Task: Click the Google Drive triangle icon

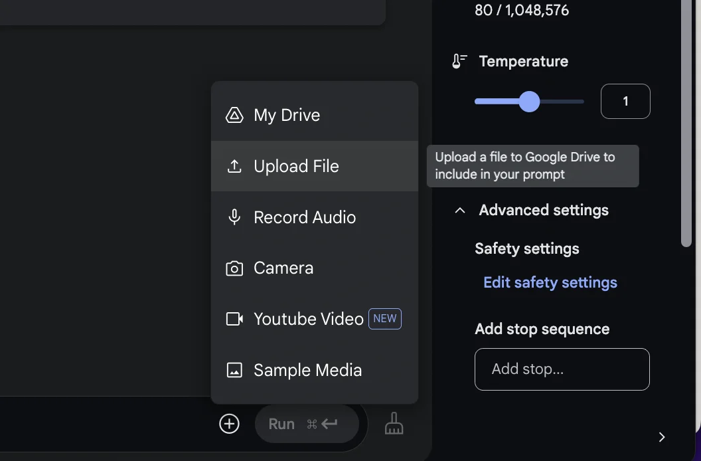Action: click(234, 115)
